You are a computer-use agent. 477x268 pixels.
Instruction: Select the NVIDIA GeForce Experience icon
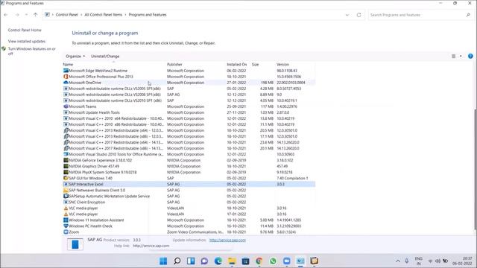[x=66, y=160]
